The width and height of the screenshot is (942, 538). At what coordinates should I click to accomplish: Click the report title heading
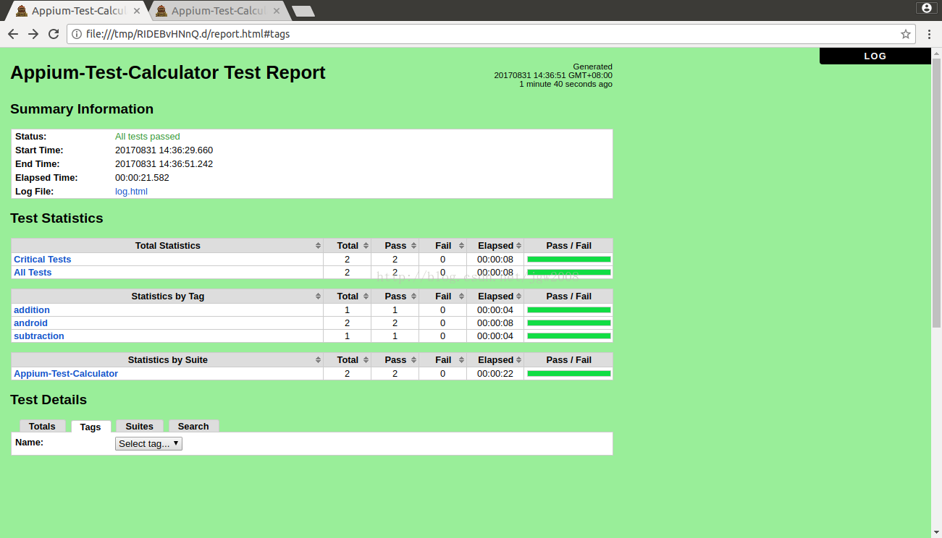[168, 72]
